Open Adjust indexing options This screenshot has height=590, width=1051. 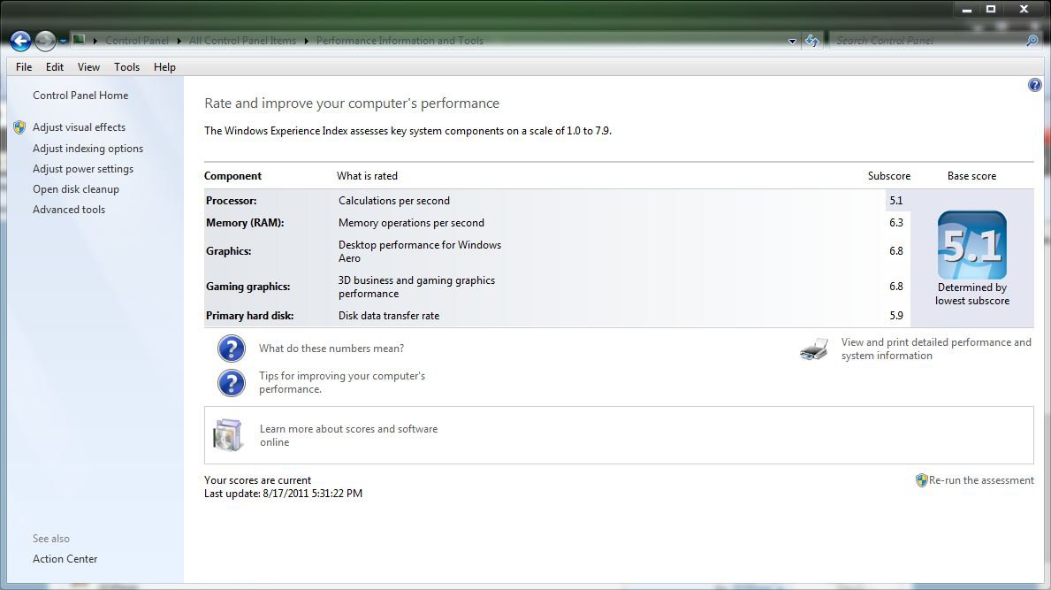(x=88, y=149)
